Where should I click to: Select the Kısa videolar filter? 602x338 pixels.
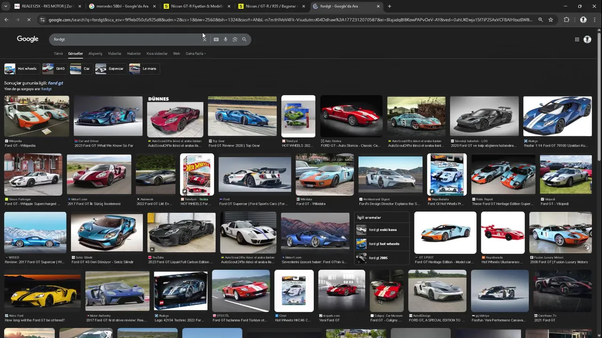(x=157, y=54)
